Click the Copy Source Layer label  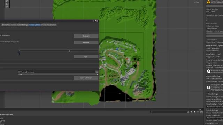click(214, 54)
